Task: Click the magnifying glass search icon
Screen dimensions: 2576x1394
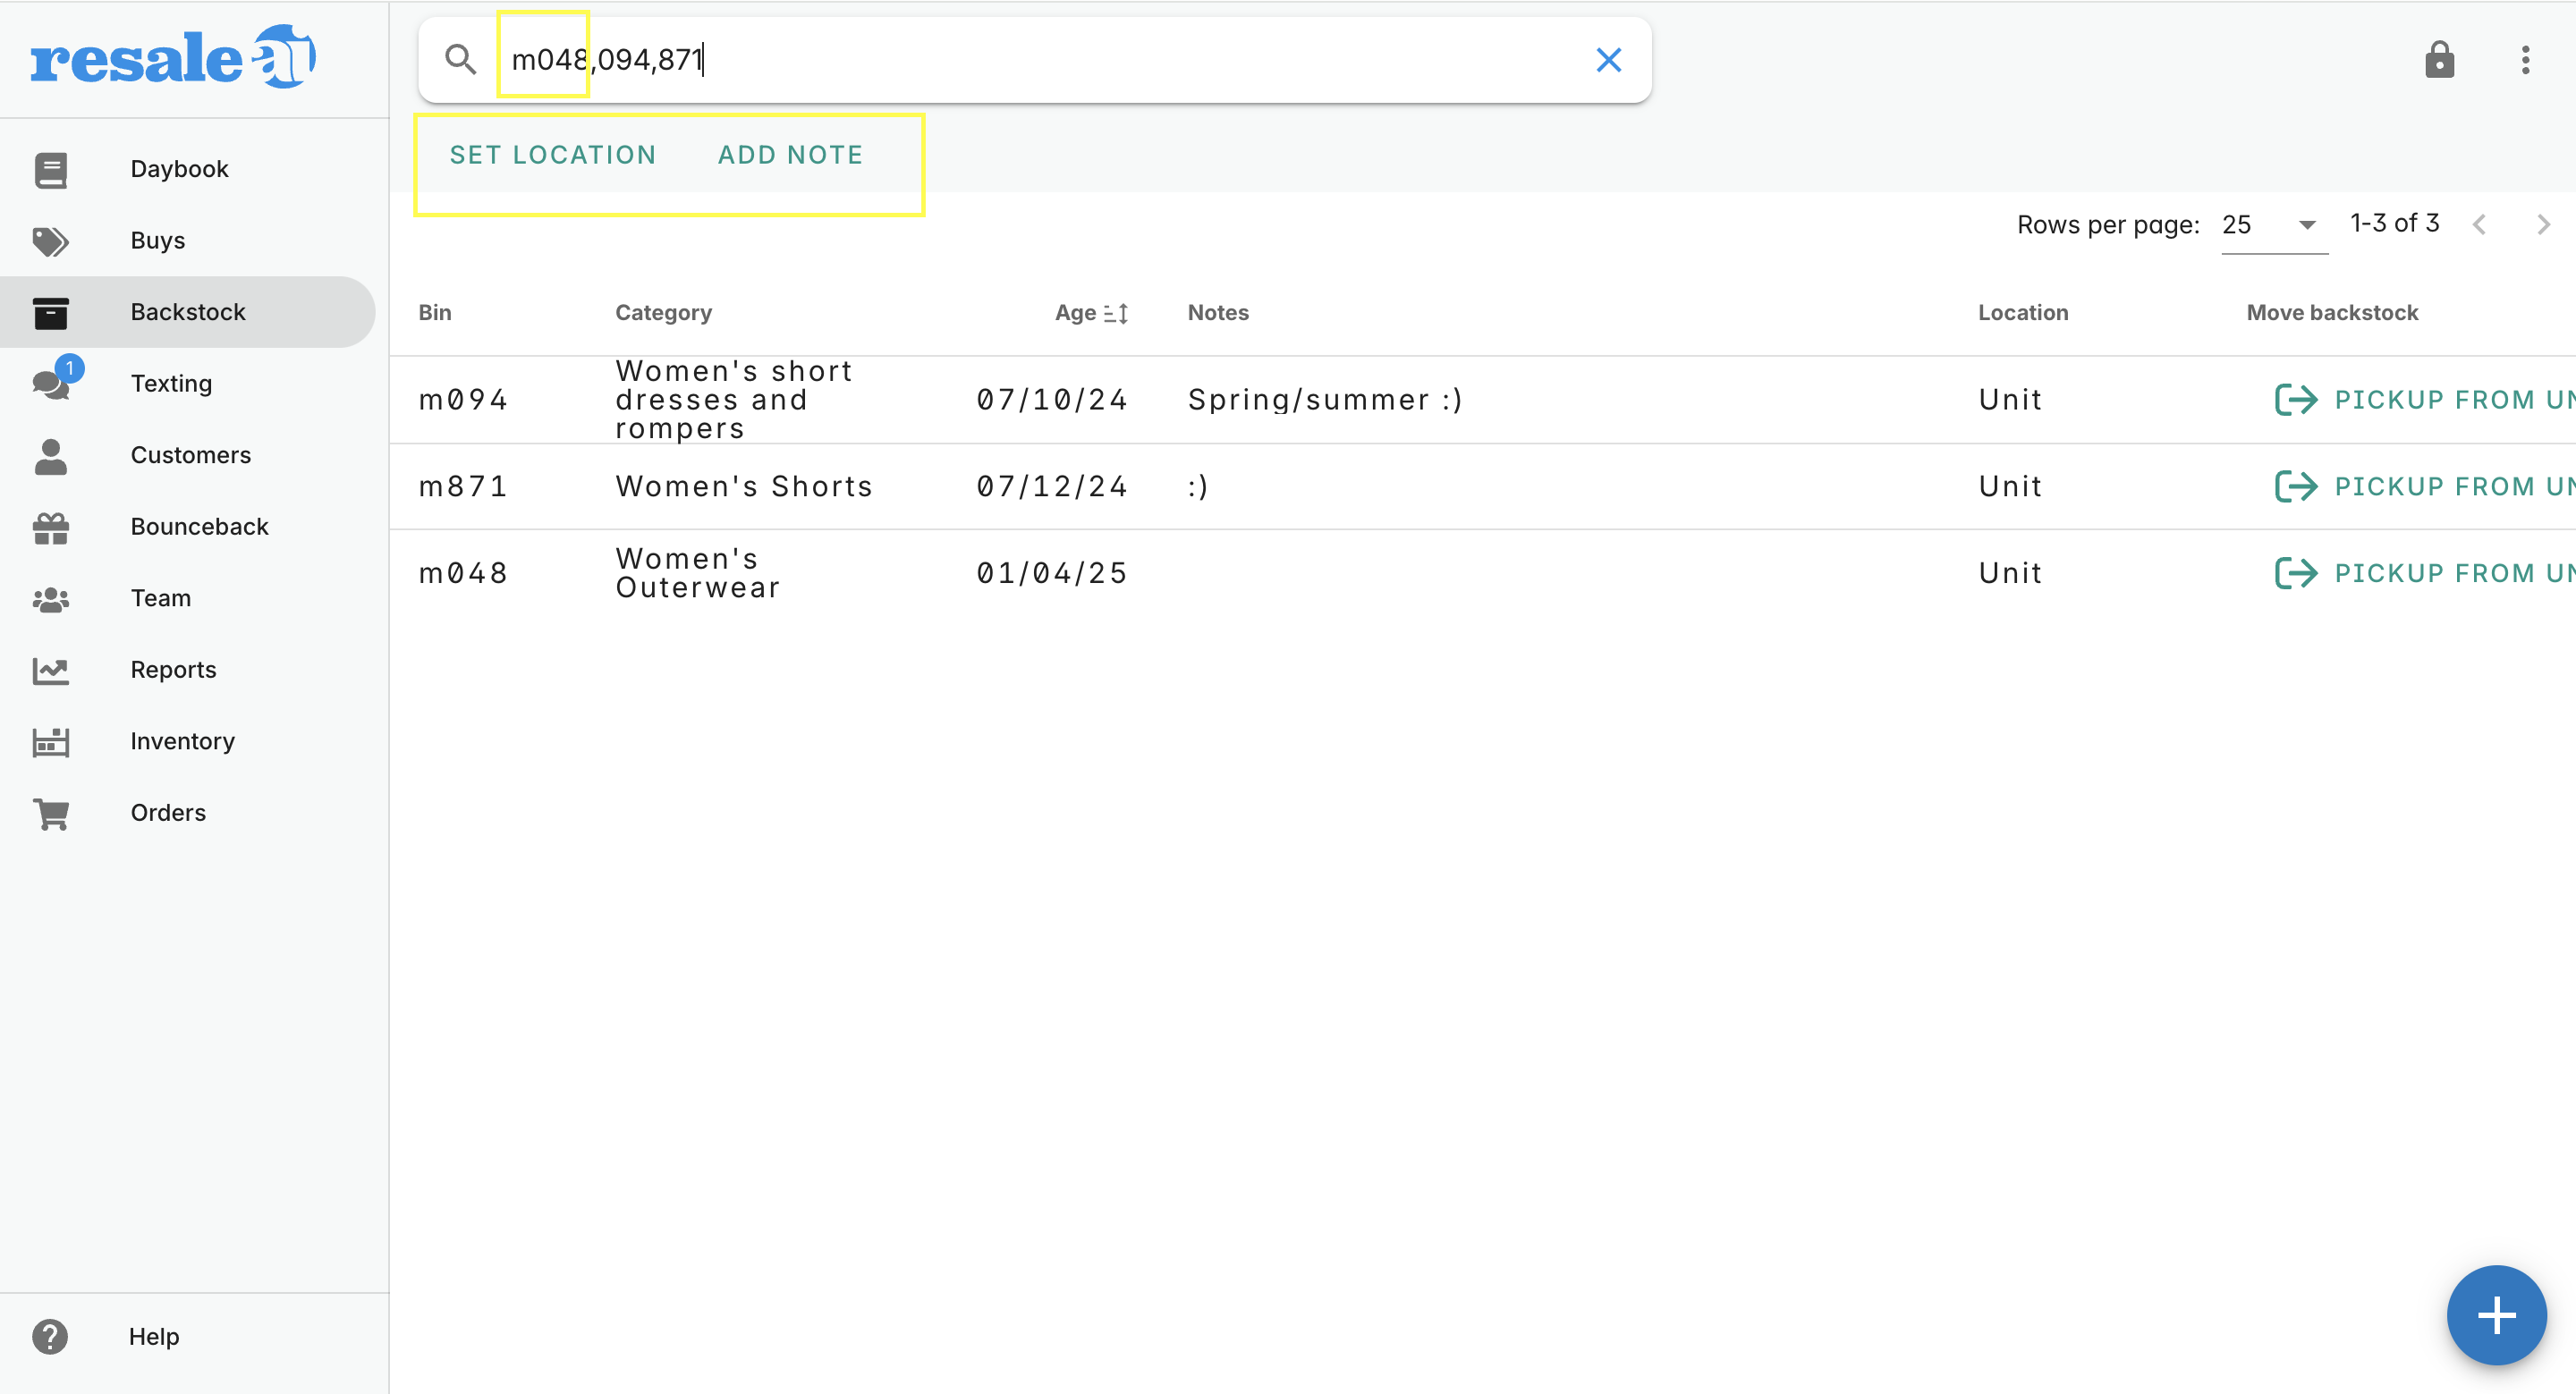Action: click(x=460, y=60)
